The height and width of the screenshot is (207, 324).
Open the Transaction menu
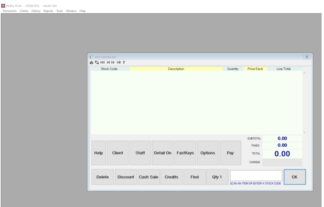pyautogui.click(x=9, y=11)
